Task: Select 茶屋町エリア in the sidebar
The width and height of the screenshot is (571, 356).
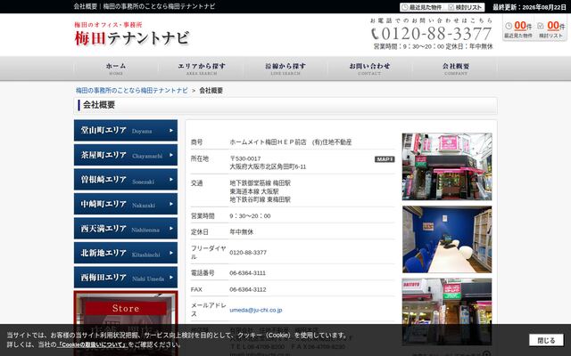Action: [126, 155]
